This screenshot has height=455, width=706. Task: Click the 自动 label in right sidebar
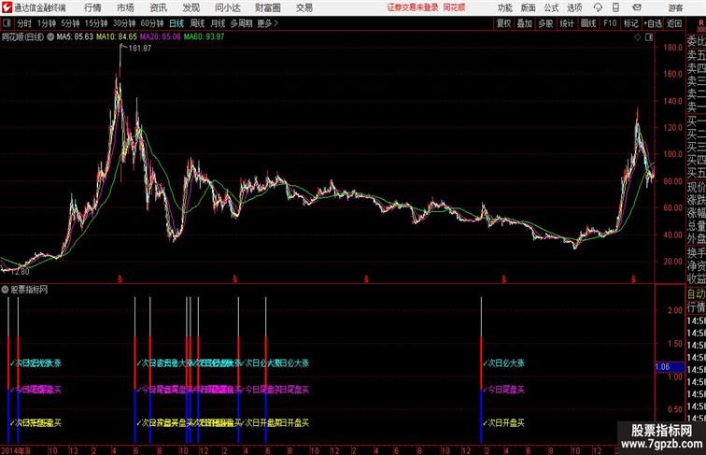pos(696,294)
